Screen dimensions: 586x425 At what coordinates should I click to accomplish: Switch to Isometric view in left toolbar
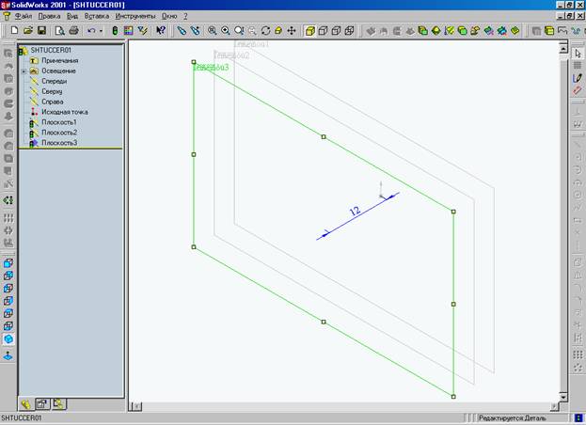(x=8, y=338)
